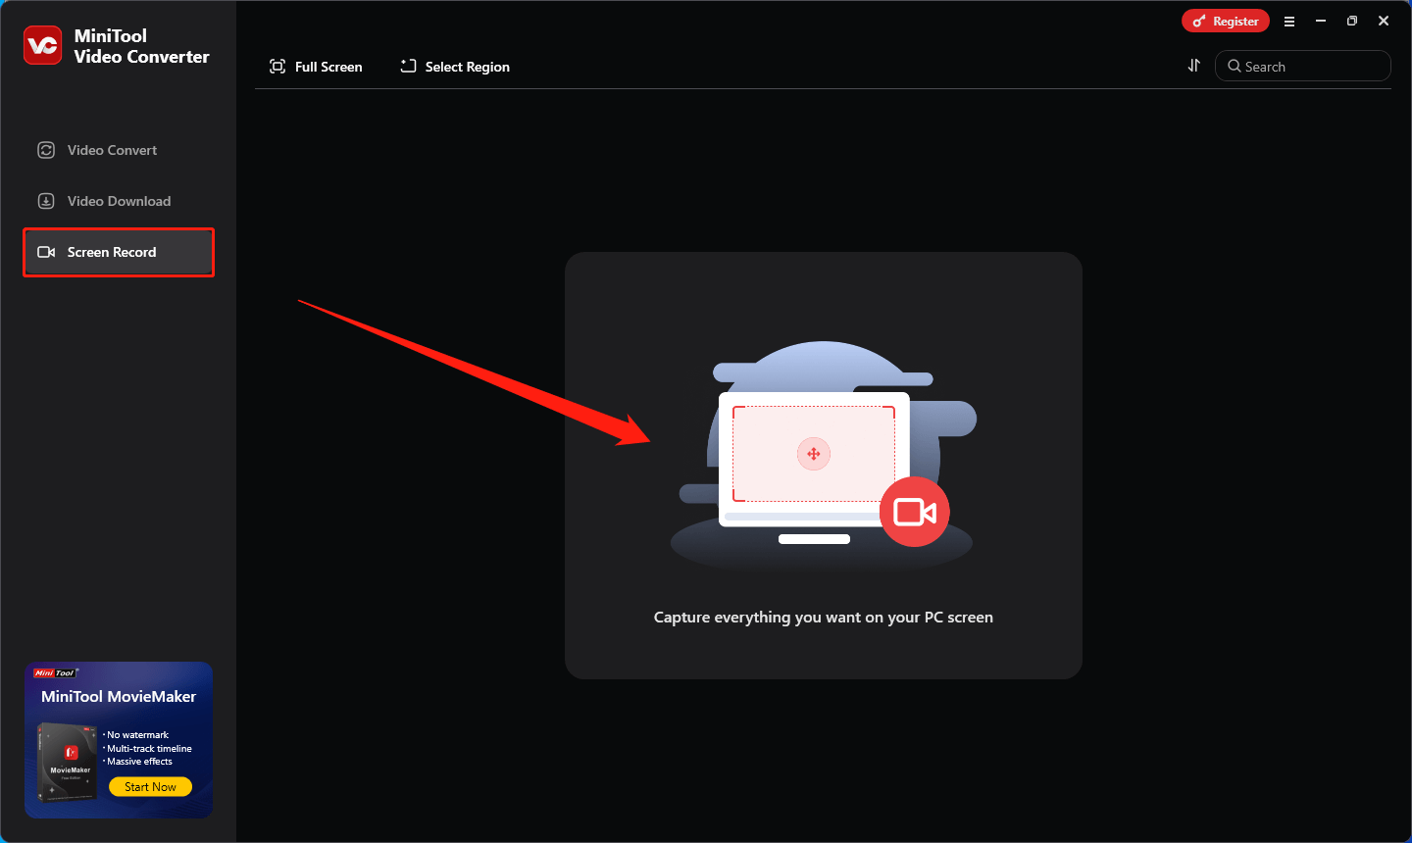
Task: Minimize the application window
Action: pyautogui.click(x=1321, y=21)
